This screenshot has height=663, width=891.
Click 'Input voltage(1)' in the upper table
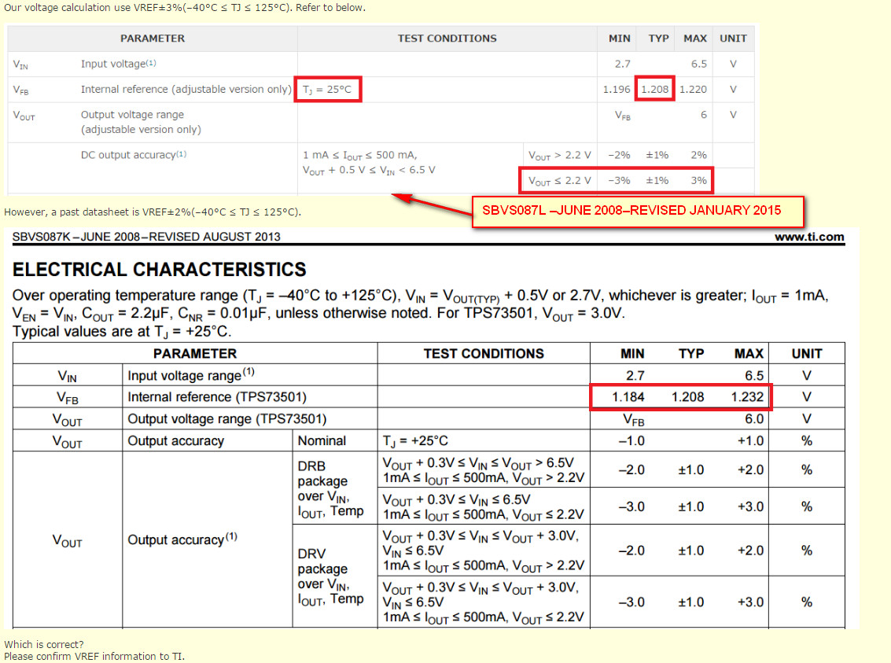[118, 64]
